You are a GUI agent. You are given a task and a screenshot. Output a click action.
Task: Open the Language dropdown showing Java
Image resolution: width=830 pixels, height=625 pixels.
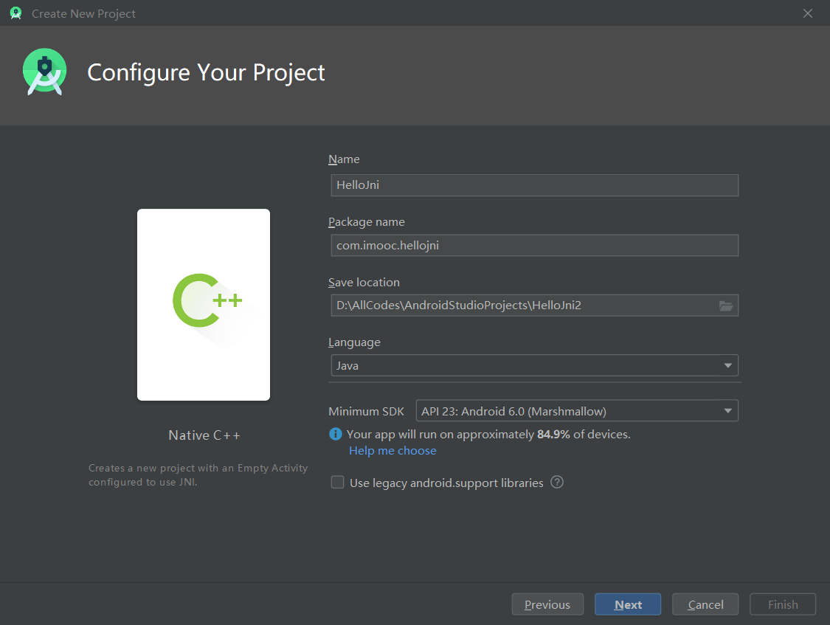click(x=535, y=366)
